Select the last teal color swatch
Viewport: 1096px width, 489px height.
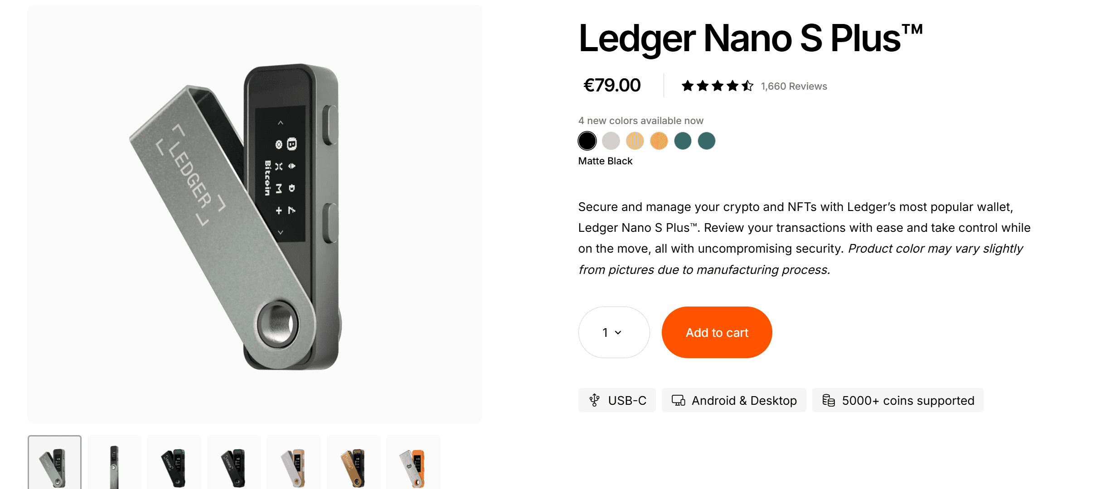(x=707, y=141)
